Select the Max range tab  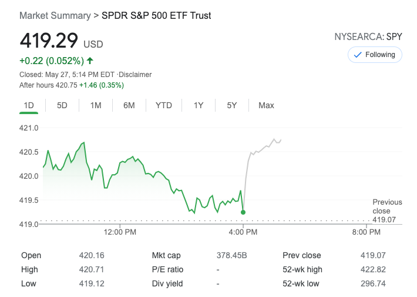click(266, 105)
